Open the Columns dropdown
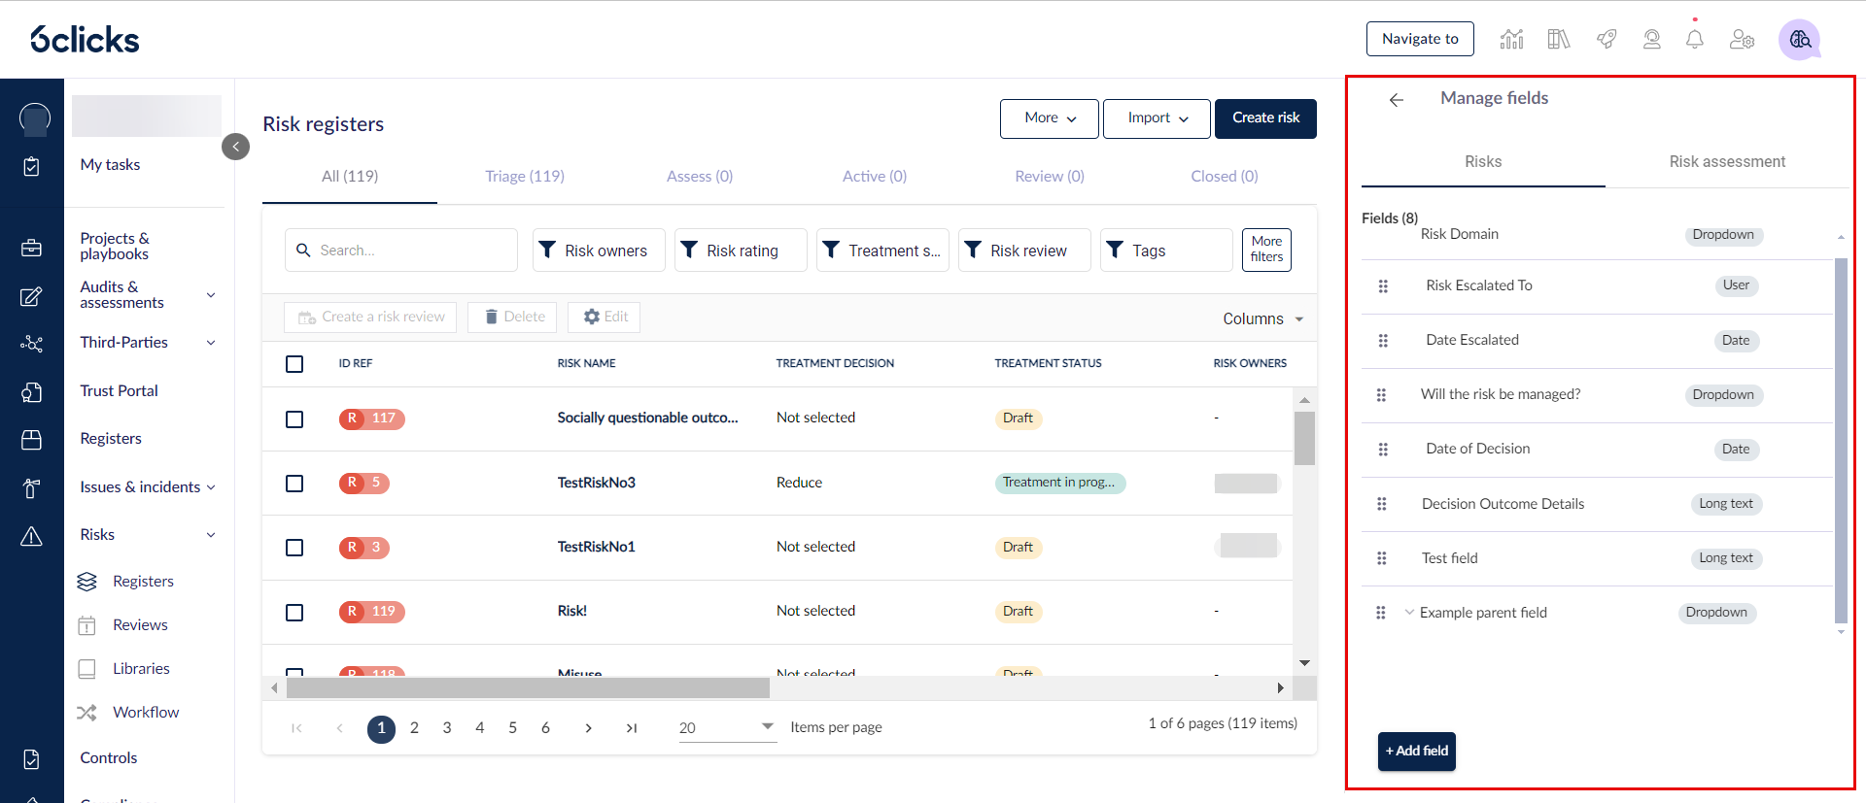Viewport: 1866px width, 803px height. [1262, 318]
